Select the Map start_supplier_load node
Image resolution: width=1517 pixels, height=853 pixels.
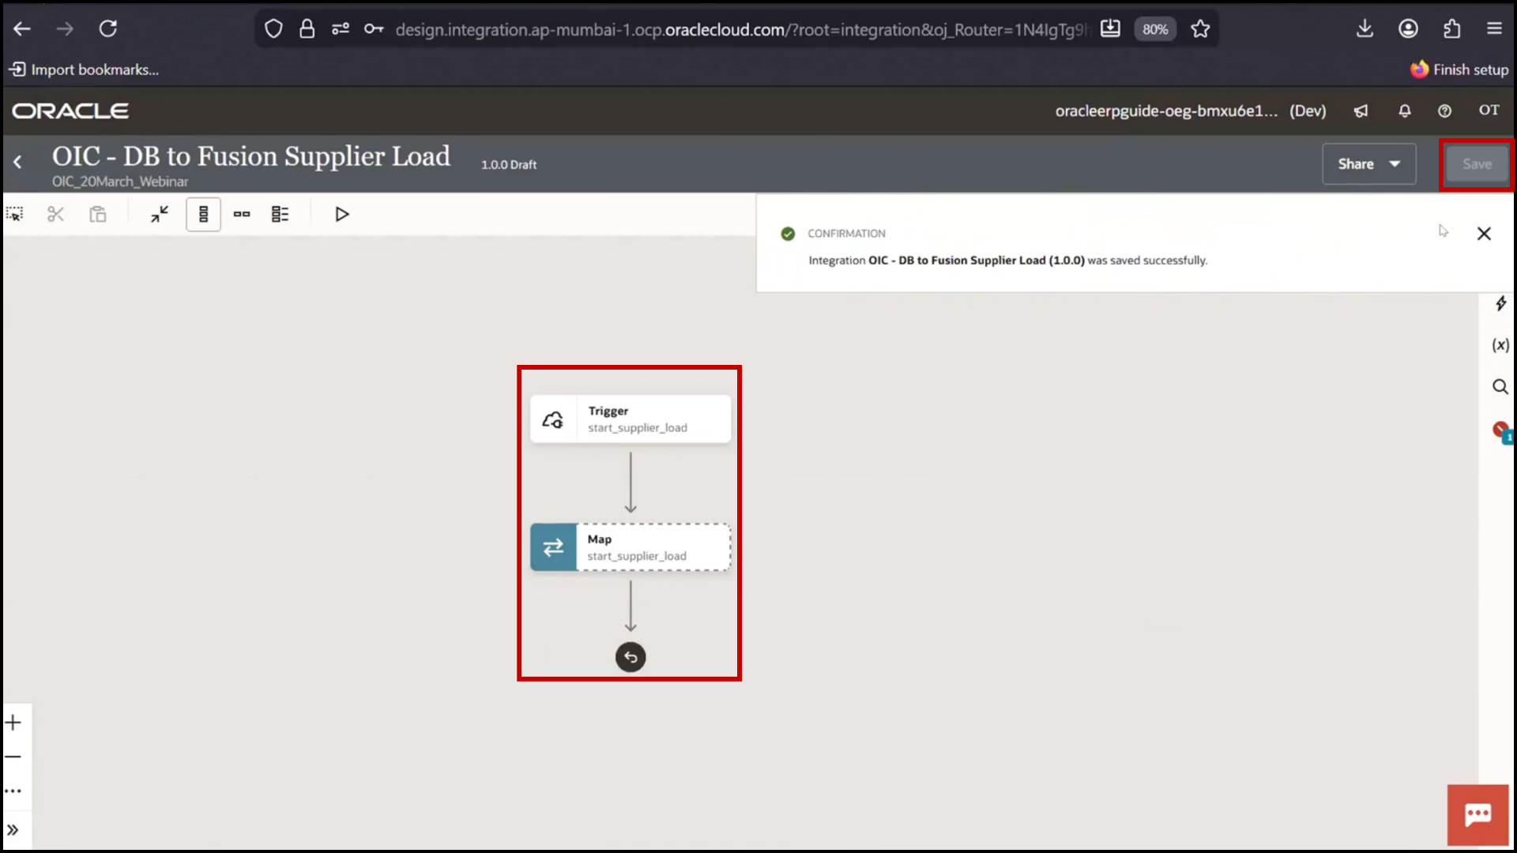(631, 547)
